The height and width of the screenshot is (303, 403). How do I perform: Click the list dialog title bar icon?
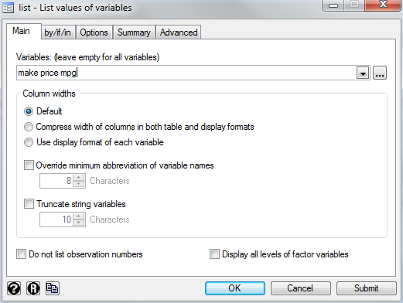pyautogui.click(x=8, y=8)
